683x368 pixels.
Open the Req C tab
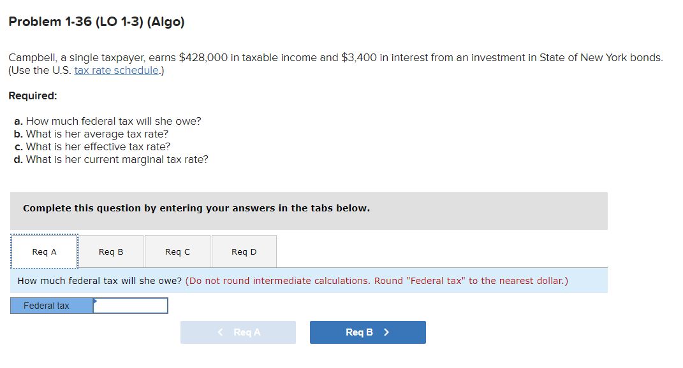tap(177, 251)
